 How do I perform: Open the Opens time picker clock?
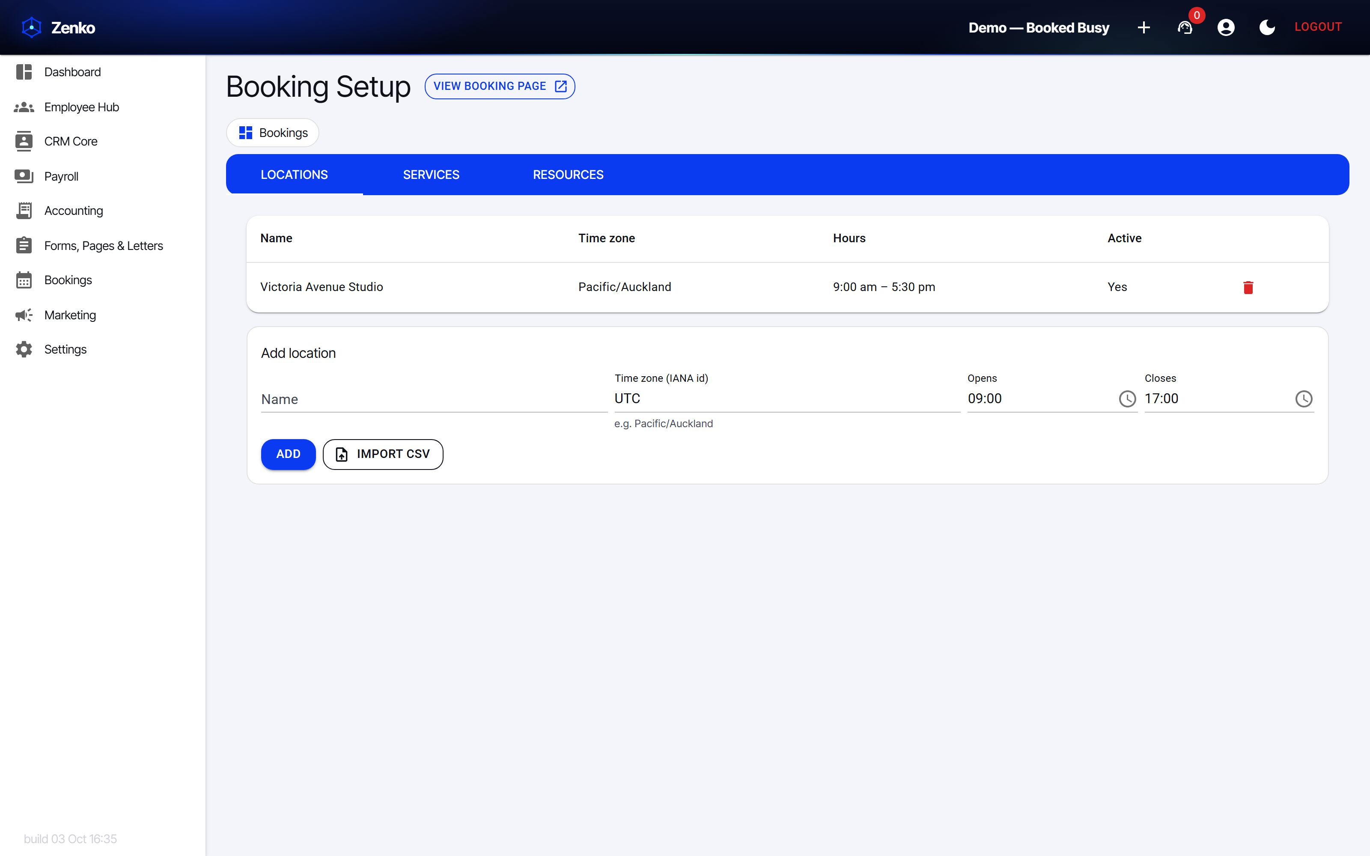click(1127, 398)
